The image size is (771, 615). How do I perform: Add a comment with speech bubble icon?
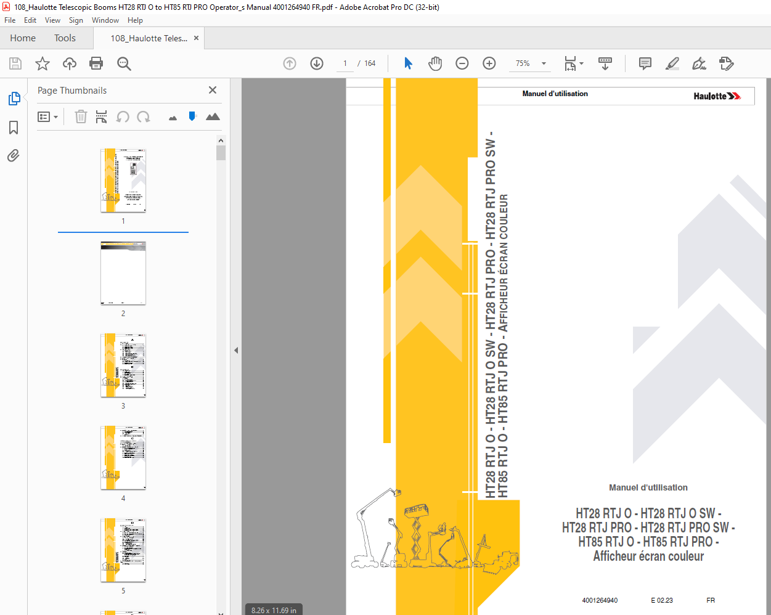[645, 63]
